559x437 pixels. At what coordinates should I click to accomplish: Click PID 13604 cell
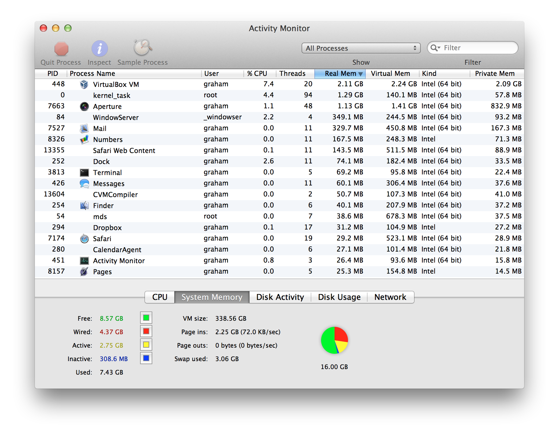[x=54, y=194]
